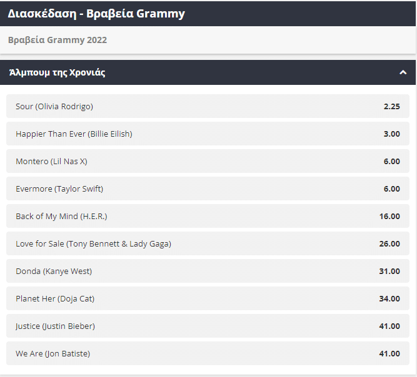Image resolution: width=417 pixels, height=377 pixels.
Task: Pick Montero (Lil Nas X) at 6.00
Action: coord(208,161)
